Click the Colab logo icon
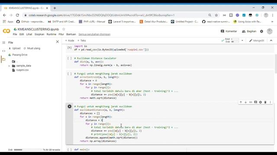 (x=6, y=31)
